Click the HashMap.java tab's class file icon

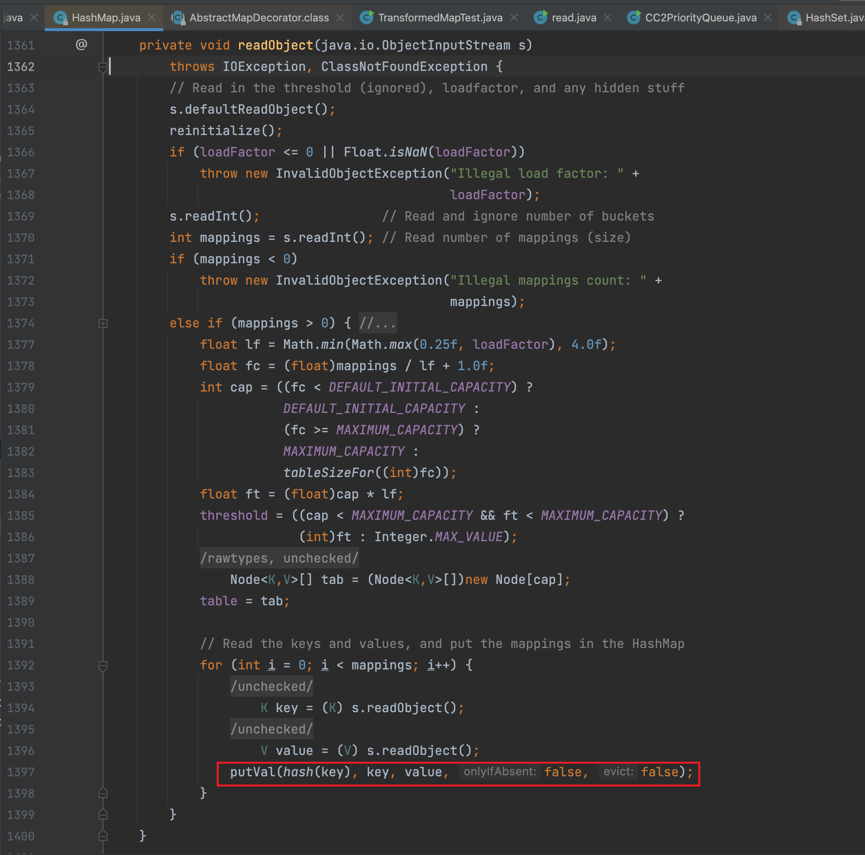pos(60,18)
